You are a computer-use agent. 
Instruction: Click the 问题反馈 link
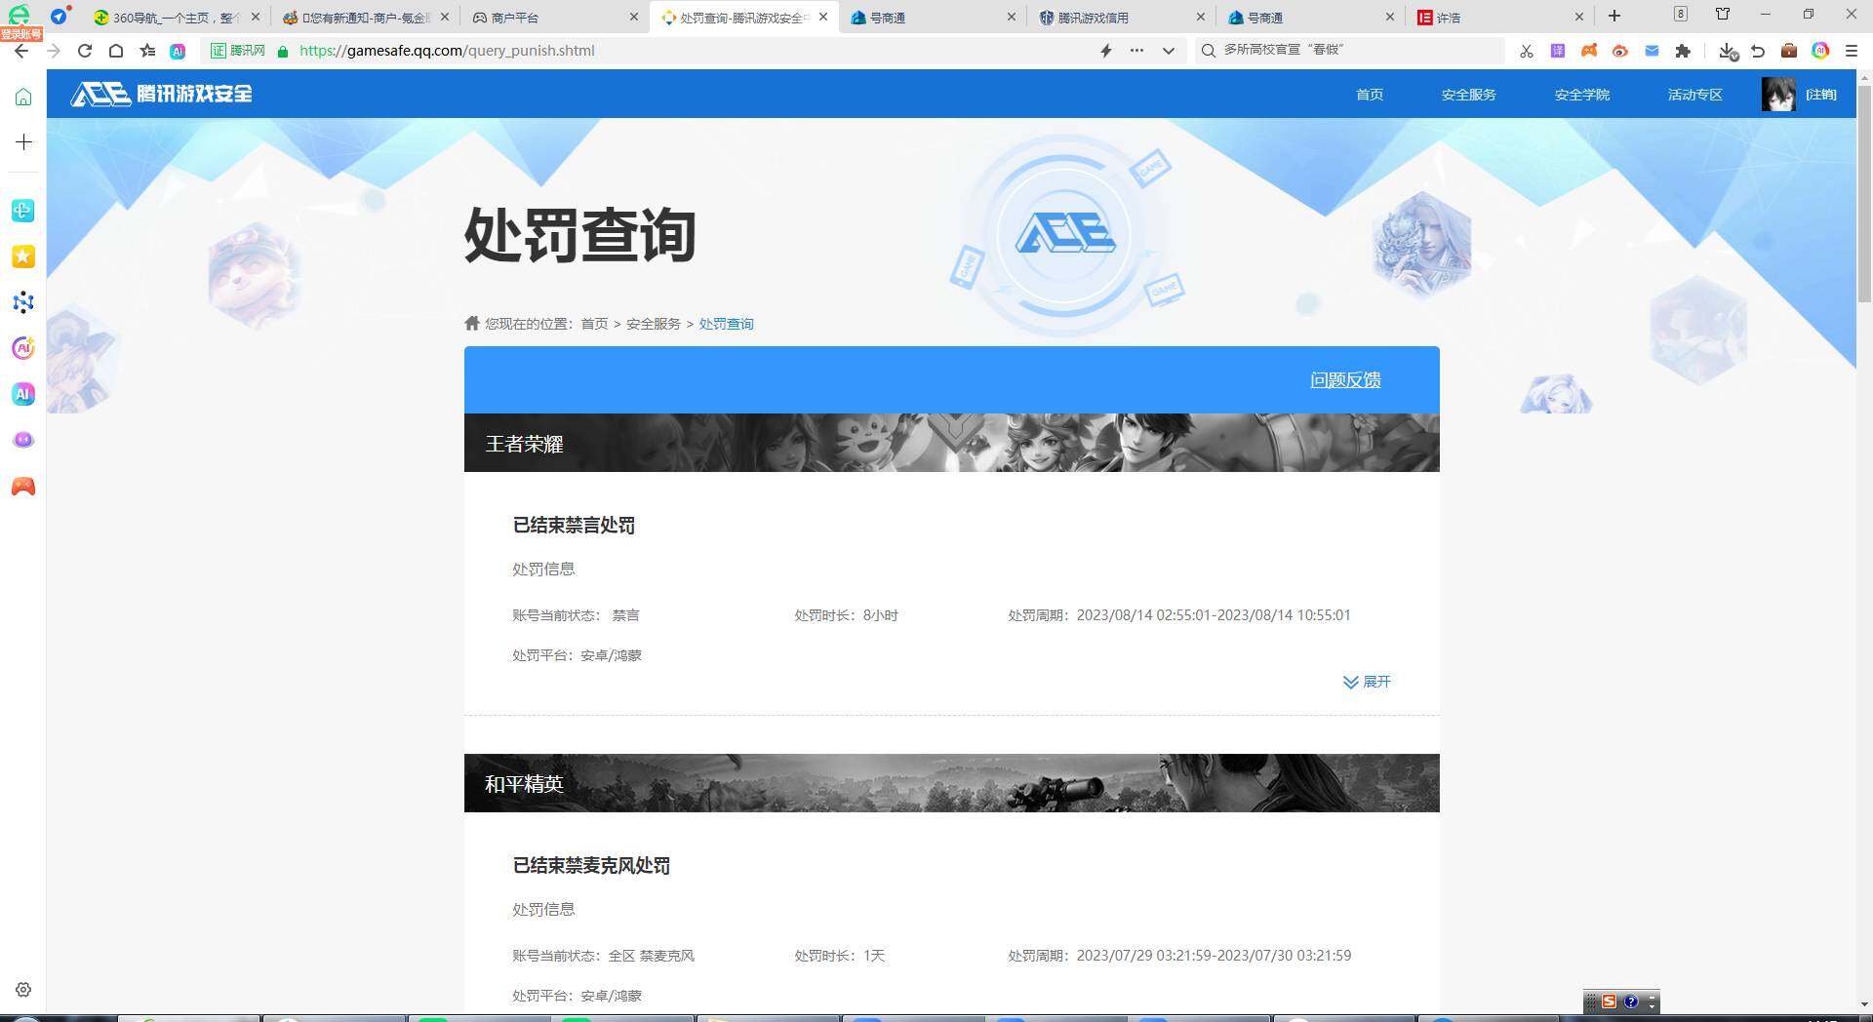1345,379
